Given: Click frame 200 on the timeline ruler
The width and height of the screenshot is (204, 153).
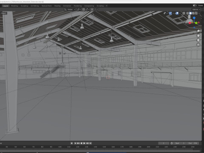Looking at the screenshot, I should [148, 147].
